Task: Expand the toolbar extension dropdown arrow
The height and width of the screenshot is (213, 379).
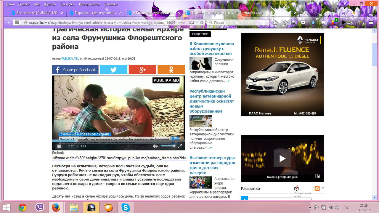Action: click(351, 23)
